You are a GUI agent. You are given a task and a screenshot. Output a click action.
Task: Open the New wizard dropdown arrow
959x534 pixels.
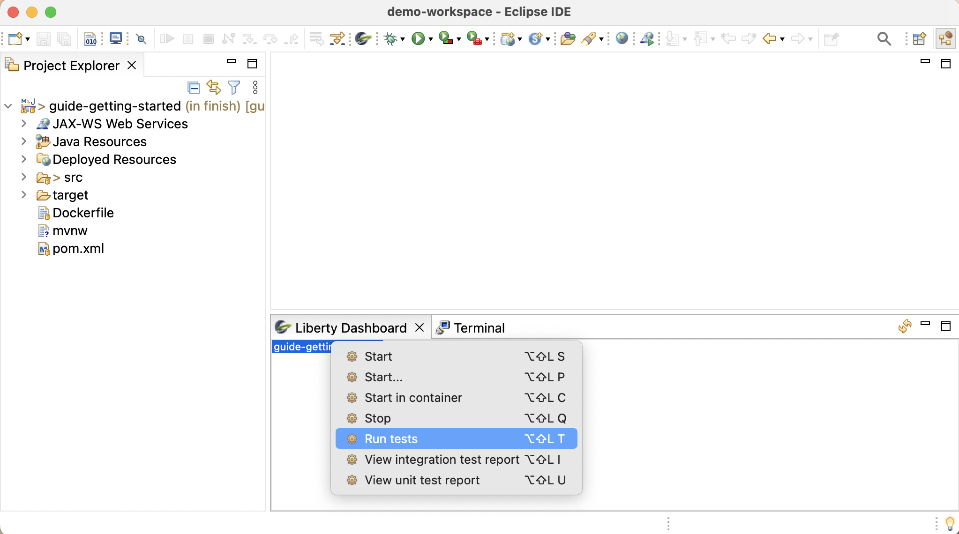click(28, 39)
